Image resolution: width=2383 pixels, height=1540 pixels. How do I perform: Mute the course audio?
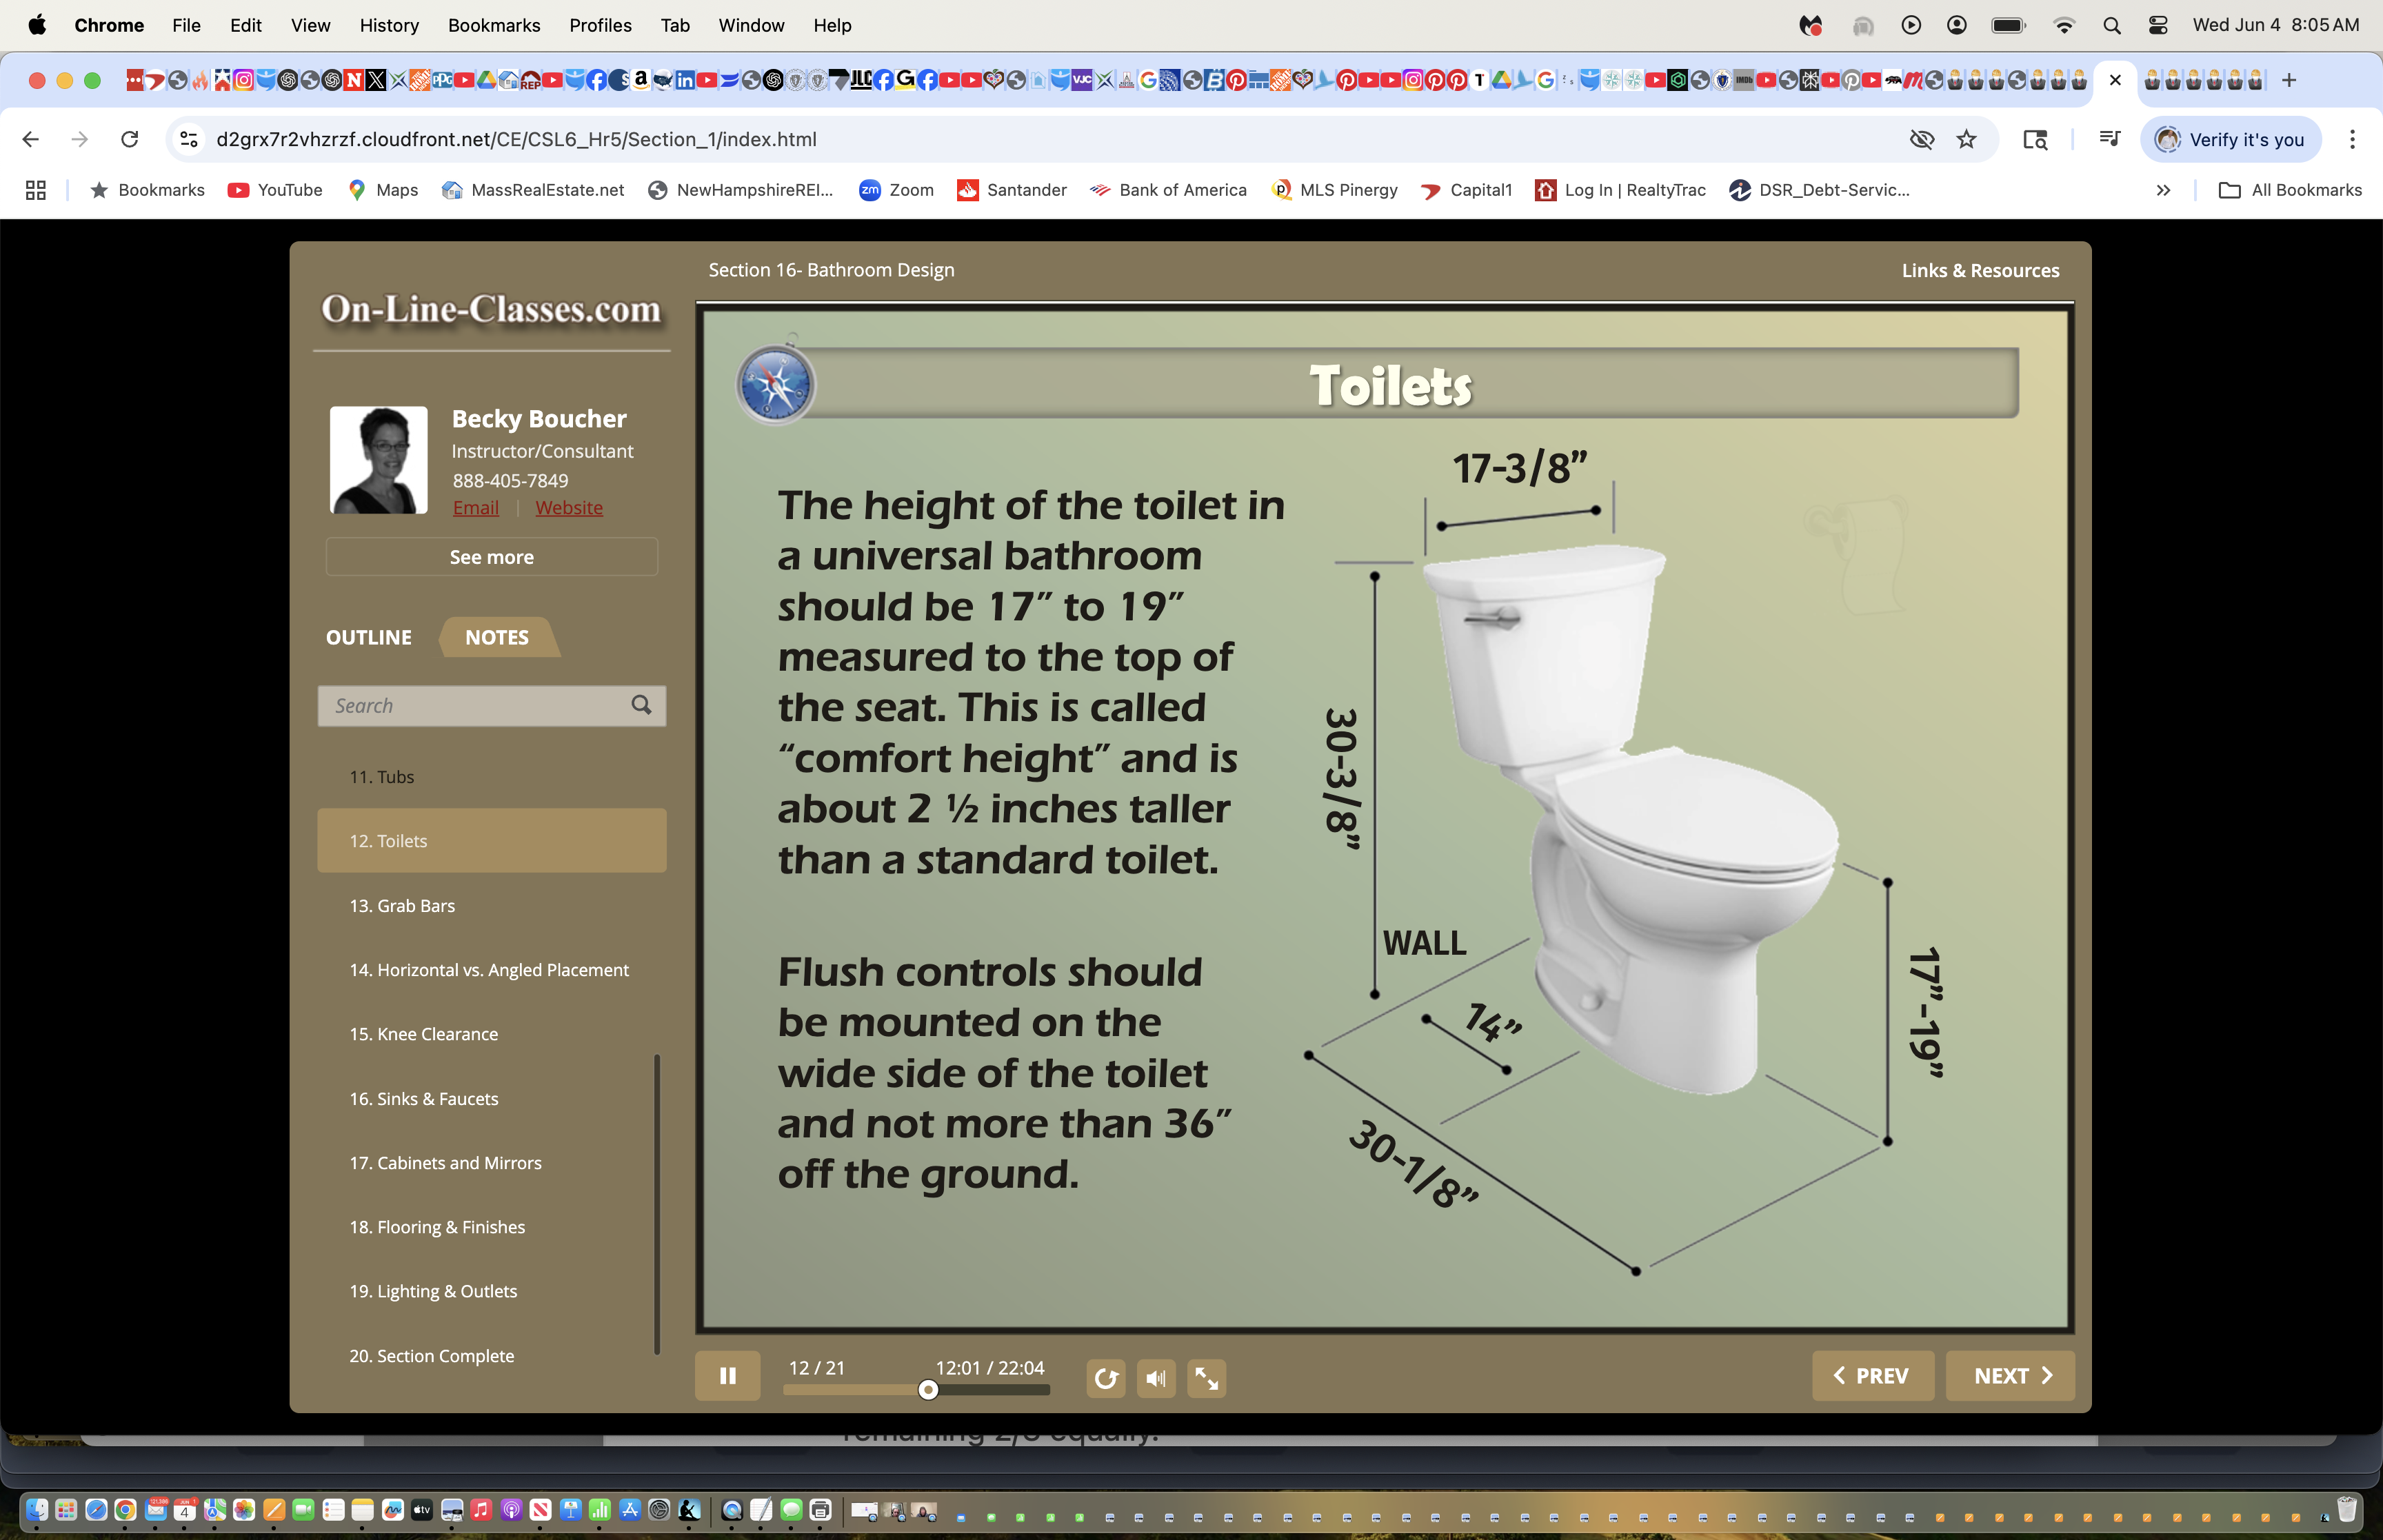pyautogui.click(x=1156, y=1378)
